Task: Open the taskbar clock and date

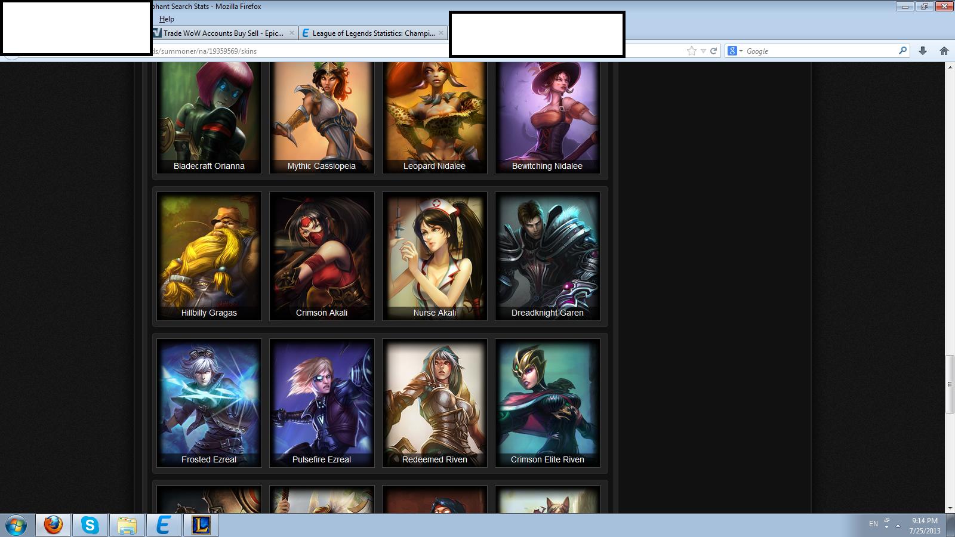Action: tap(925, 526)
